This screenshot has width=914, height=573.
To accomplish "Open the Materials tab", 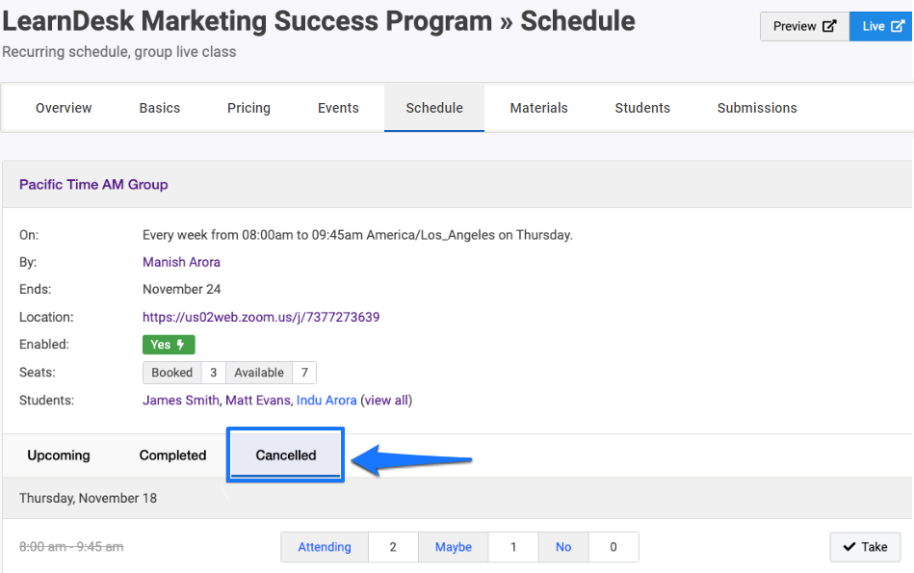I will click(x=538, y=108).
